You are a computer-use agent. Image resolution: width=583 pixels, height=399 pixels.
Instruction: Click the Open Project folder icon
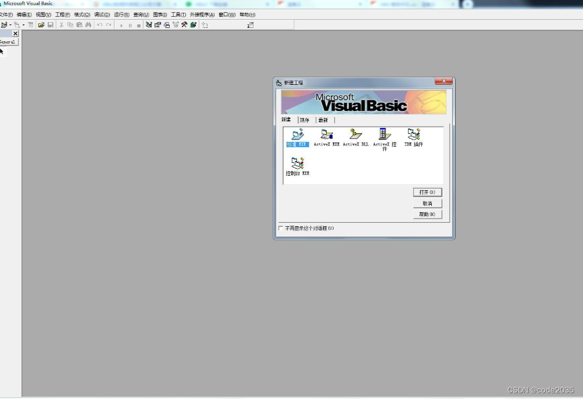(x=41, y=25)
